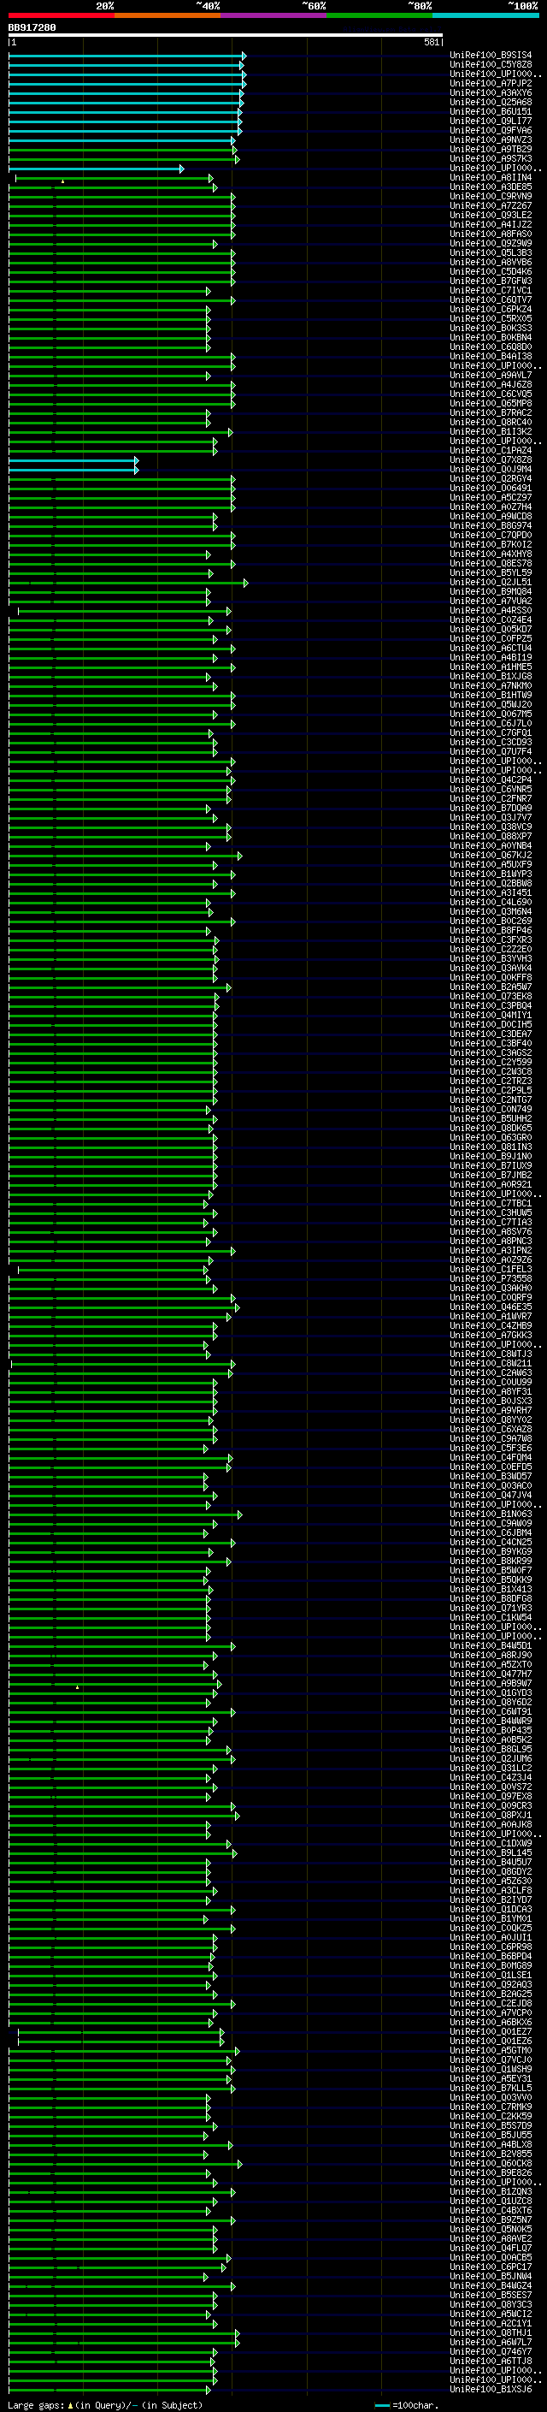Click the cyan A7PJP2 alignment bar
The height and width of the screenshot is (2412, 547).
pyautogui.click(x=126, y=83)
